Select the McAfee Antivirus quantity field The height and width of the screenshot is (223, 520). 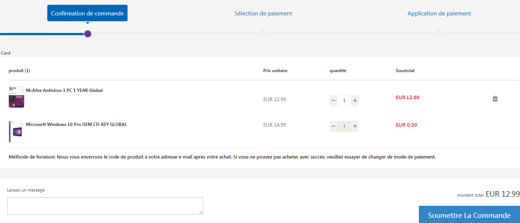tap(344, 100)
